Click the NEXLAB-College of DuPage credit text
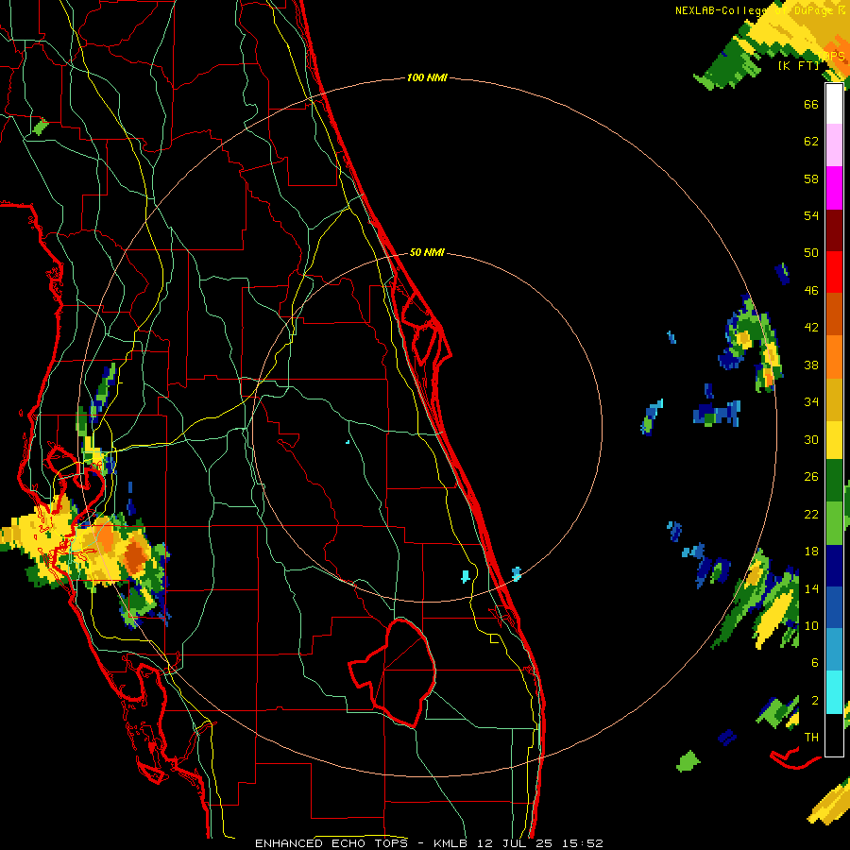Screen dimensions: 850x850 click(759, 10)
